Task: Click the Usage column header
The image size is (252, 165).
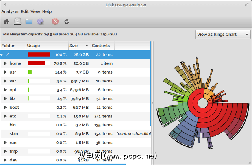Action: tap(47, 46)
